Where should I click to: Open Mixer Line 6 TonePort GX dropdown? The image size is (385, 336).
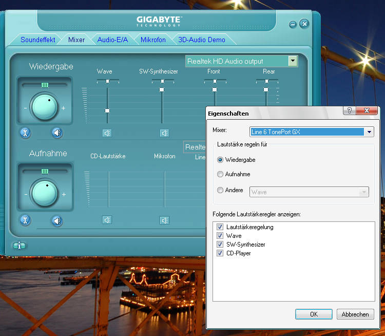[369, 132]
